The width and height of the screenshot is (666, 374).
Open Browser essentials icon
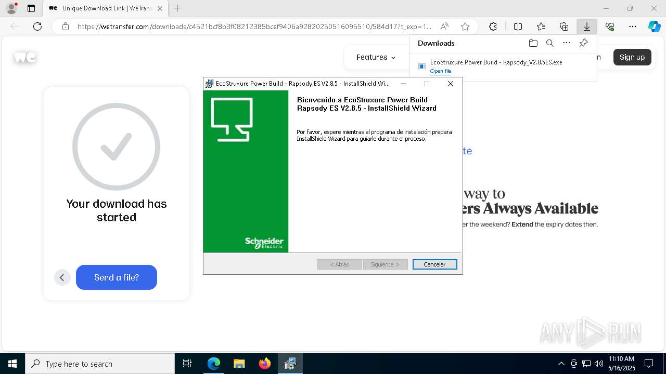point(610,26)
